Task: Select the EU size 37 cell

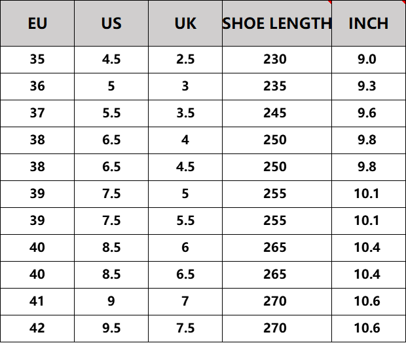Action: tap(37, 113)
